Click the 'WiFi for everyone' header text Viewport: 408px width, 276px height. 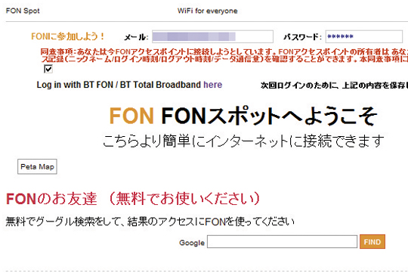point(207,11)
